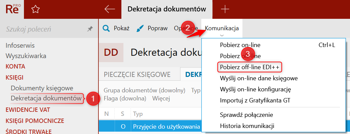
Task: Click the DD module badge
Action: [111, 52]
